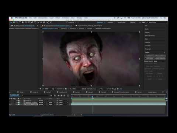Select the Pan Behind anchor tool

26,23
